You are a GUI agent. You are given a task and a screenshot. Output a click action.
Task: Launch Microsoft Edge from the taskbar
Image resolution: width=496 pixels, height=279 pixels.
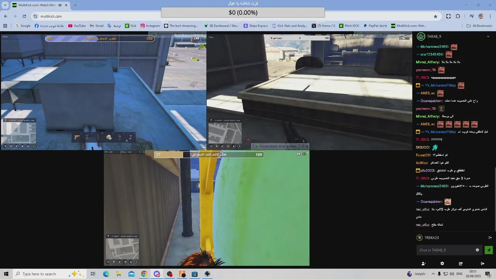tap(106, 274)
